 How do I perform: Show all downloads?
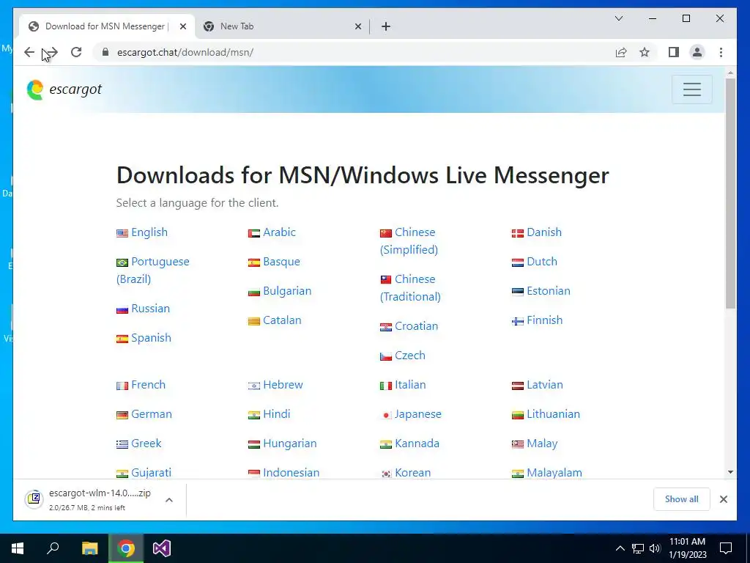[681, 498]
